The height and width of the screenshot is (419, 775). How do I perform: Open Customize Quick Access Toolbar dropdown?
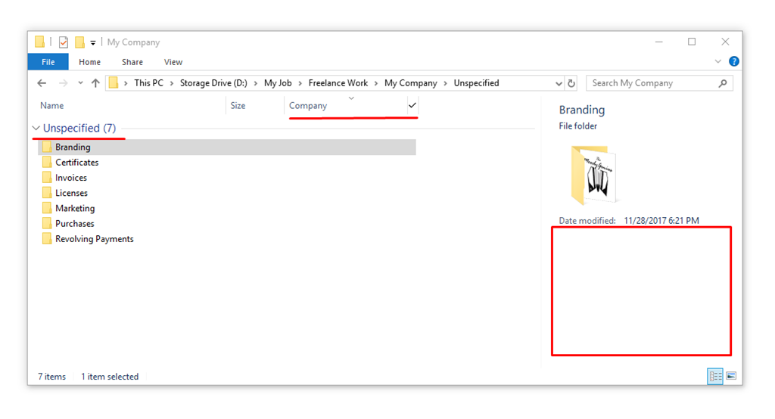(93, 43)
